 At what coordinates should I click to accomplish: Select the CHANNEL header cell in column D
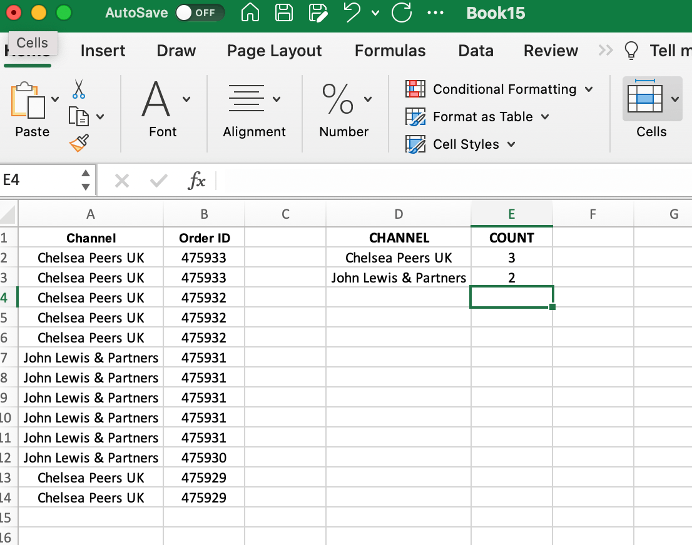click(x=399, y=237)
